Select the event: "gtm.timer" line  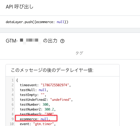tap(38, 124)
